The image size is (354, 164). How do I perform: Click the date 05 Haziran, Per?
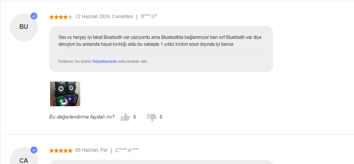click(91, 150)
